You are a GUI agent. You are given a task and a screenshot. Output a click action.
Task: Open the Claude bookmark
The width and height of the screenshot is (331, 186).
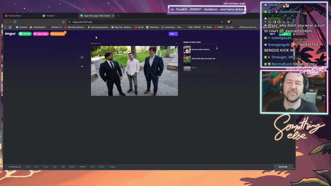click(x=207, y=27)
